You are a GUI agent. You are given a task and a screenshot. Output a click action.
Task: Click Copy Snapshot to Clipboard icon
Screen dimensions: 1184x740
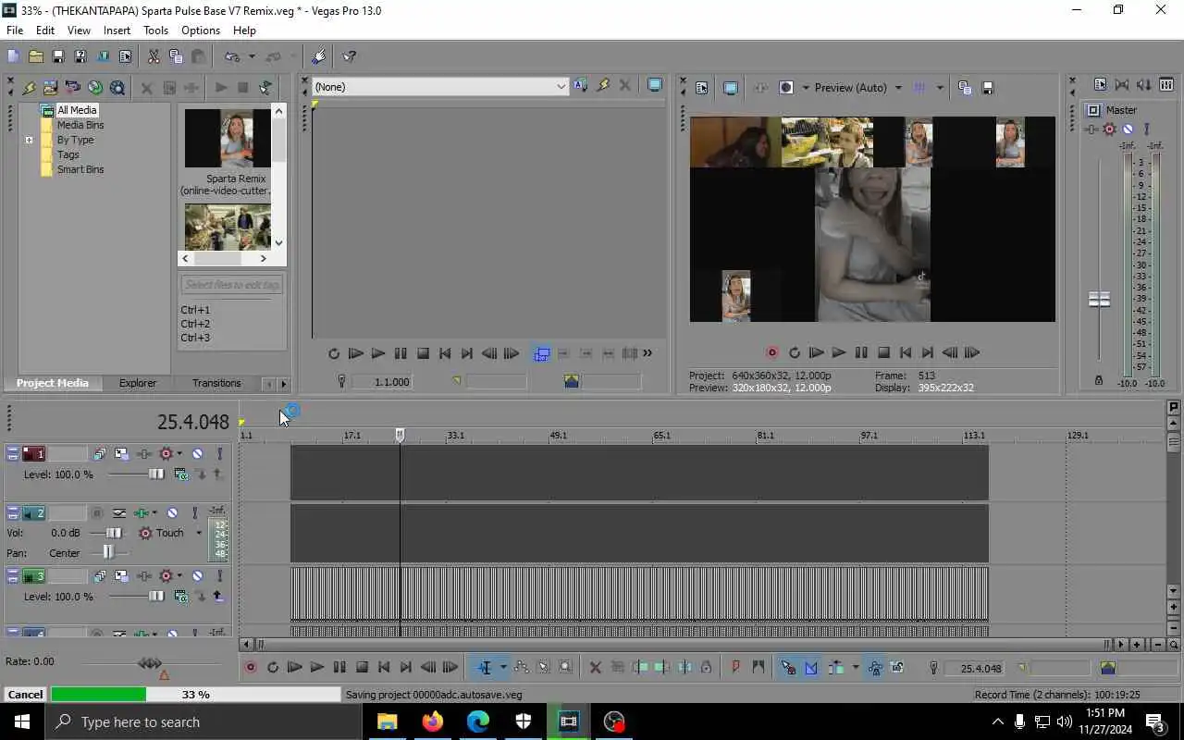(965, 88)
